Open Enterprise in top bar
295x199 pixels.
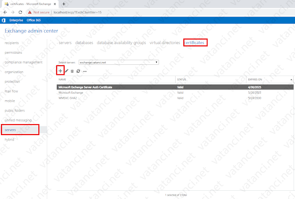pyautogui.click(x=16, y=20)
